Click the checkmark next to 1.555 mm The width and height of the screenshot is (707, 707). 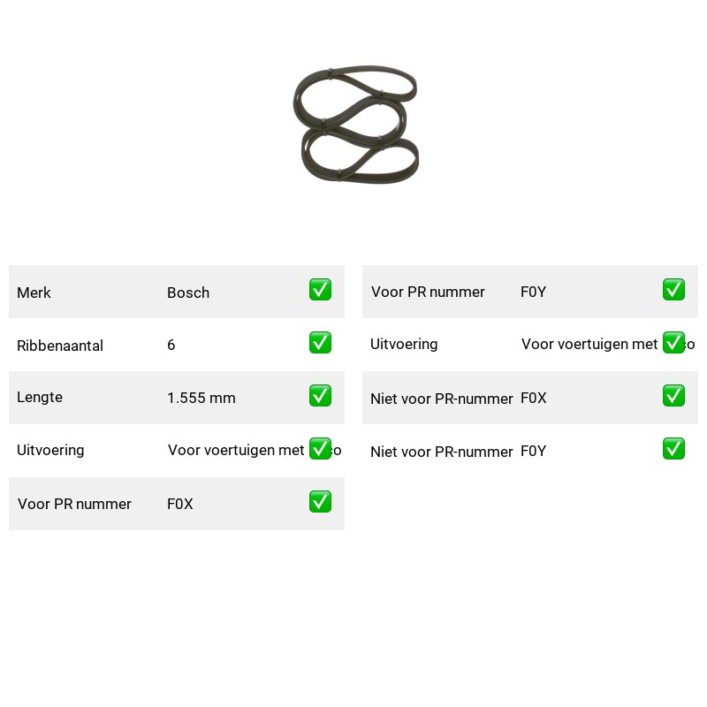[x=320, y=395]
